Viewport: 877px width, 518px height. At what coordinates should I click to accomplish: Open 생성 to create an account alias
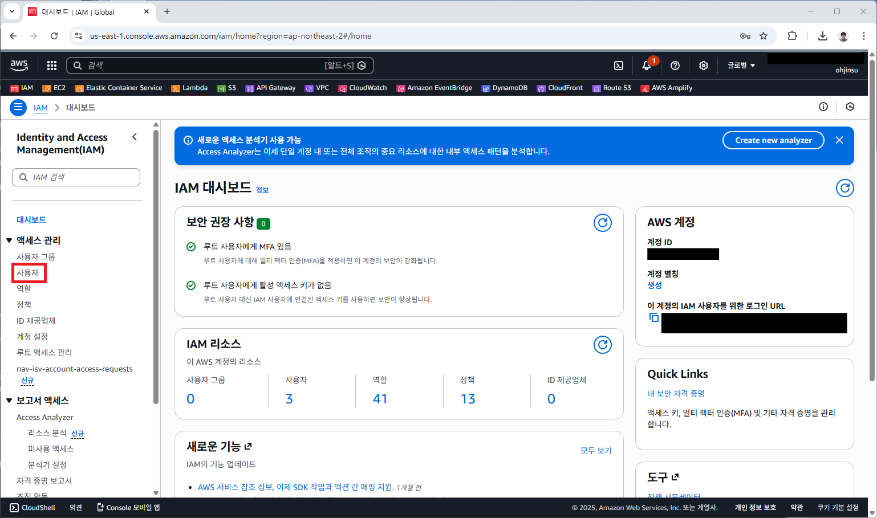coord(654,285)
